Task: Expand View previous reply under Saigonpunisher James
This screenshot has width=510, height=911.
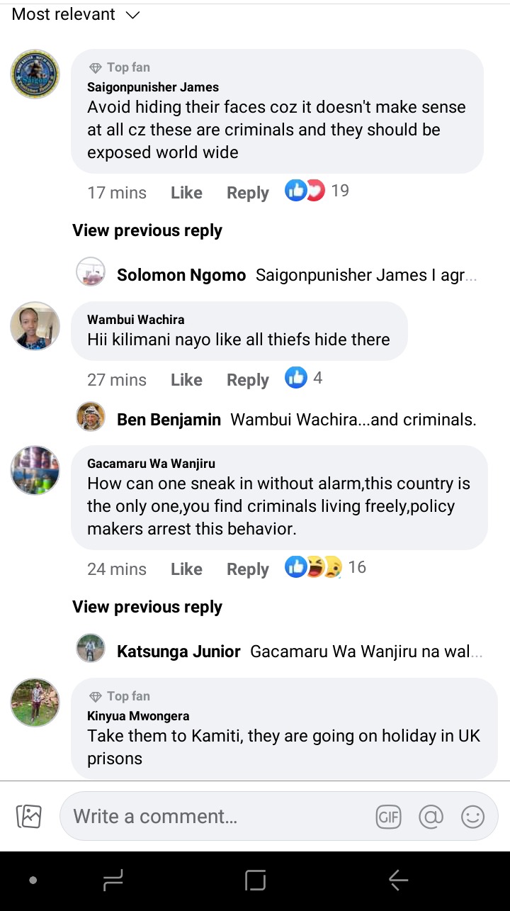Action: 147,230
